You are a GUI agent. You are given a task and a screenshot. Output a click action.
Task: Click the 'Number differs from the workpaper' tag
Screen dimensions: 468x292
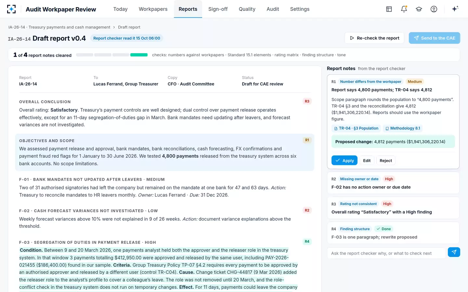[370, 82]
